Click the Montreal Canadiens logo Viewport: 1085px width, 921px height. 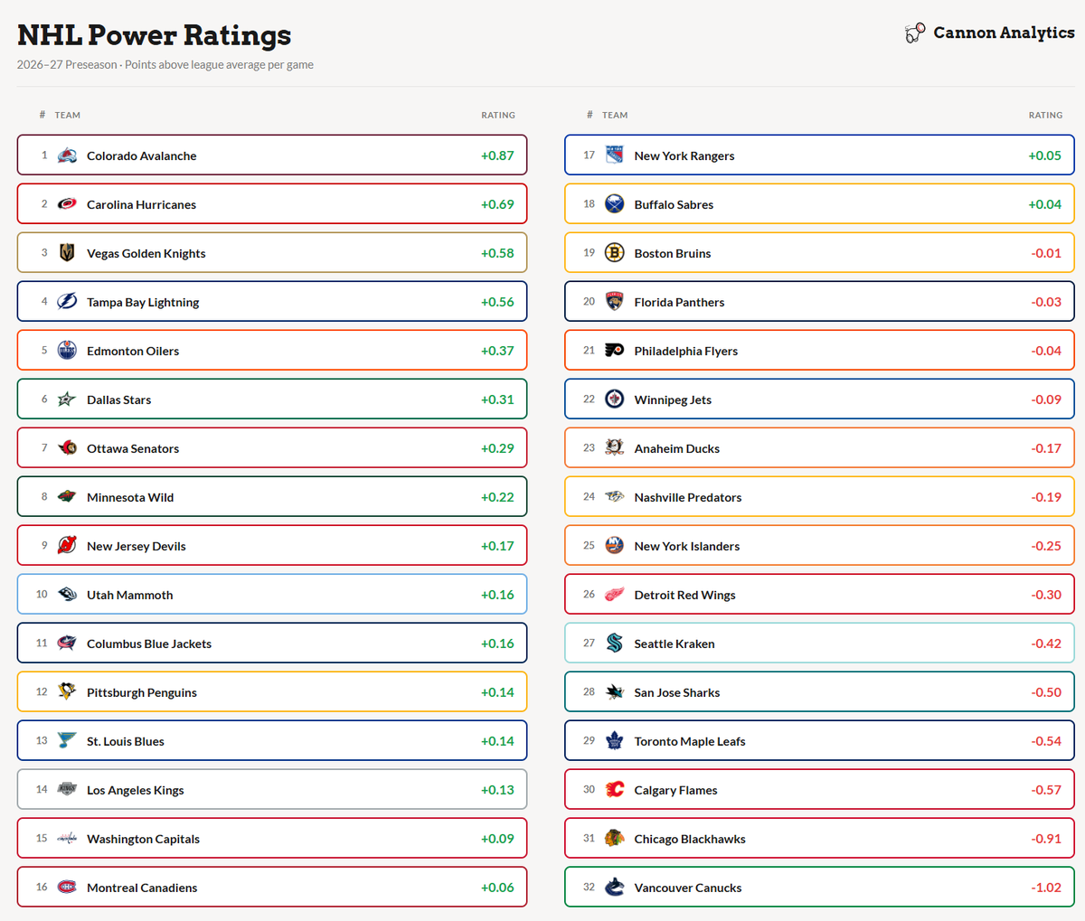(x=67, y=888)
